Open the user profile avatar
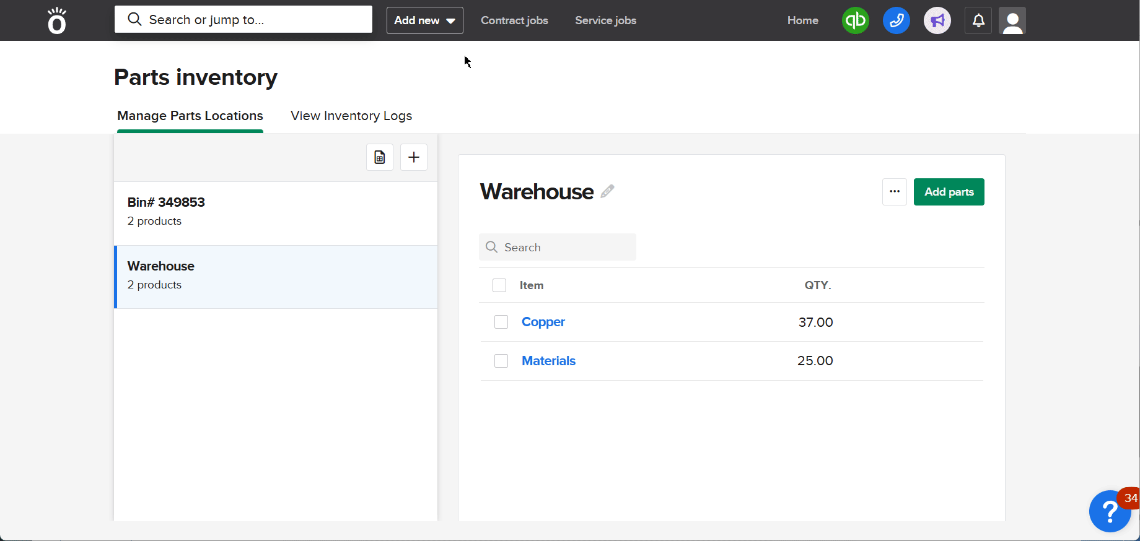Screen dimensions: 1140x541 [1012, 20]
